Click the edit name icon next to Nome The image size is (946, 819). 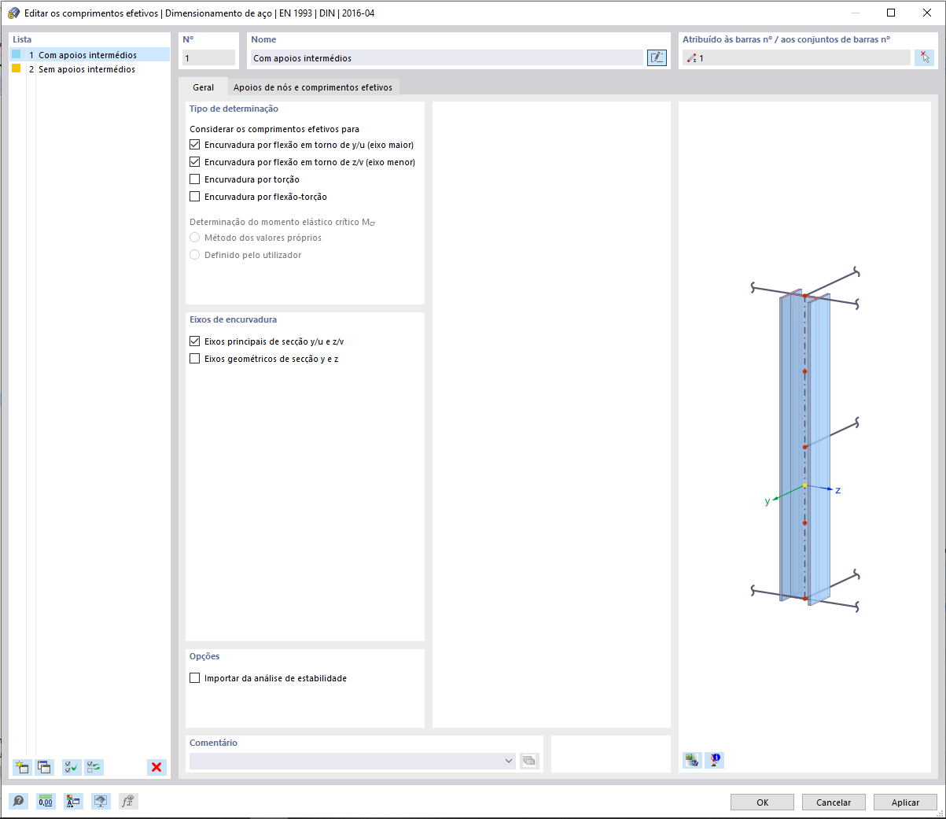tap(657, 57)
